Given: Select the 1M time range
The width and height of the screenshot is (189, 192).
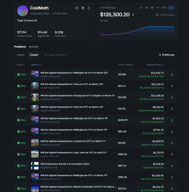Looking at the screenshot, I should pyautogui.click(x=152, y=8).
